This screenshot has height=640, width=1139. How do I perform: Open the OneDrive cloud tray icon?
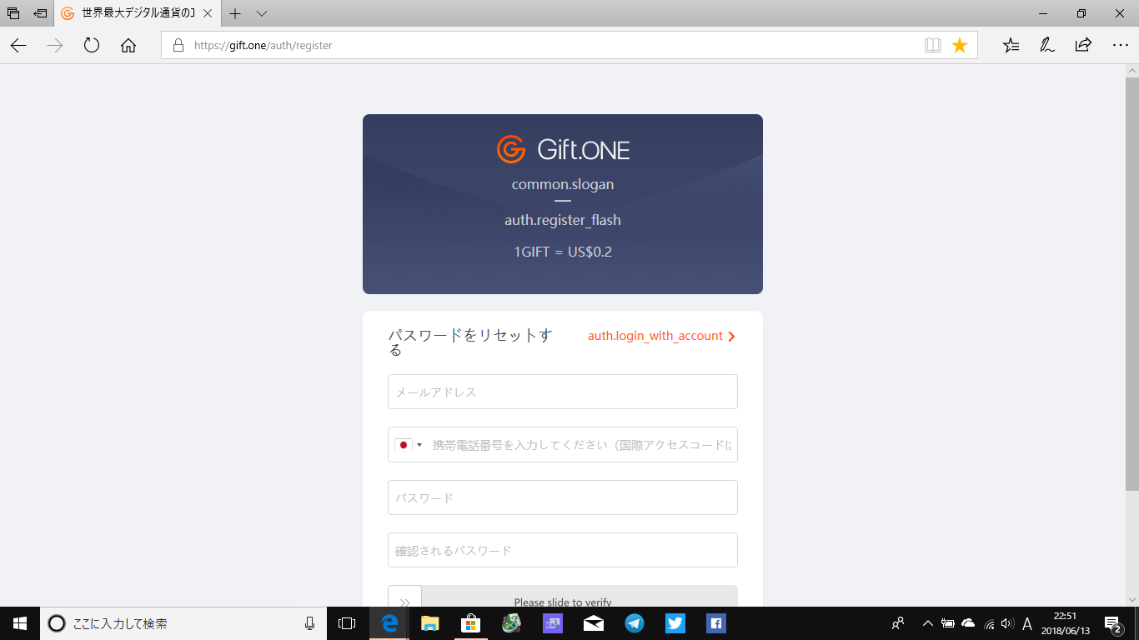point(968,623)
